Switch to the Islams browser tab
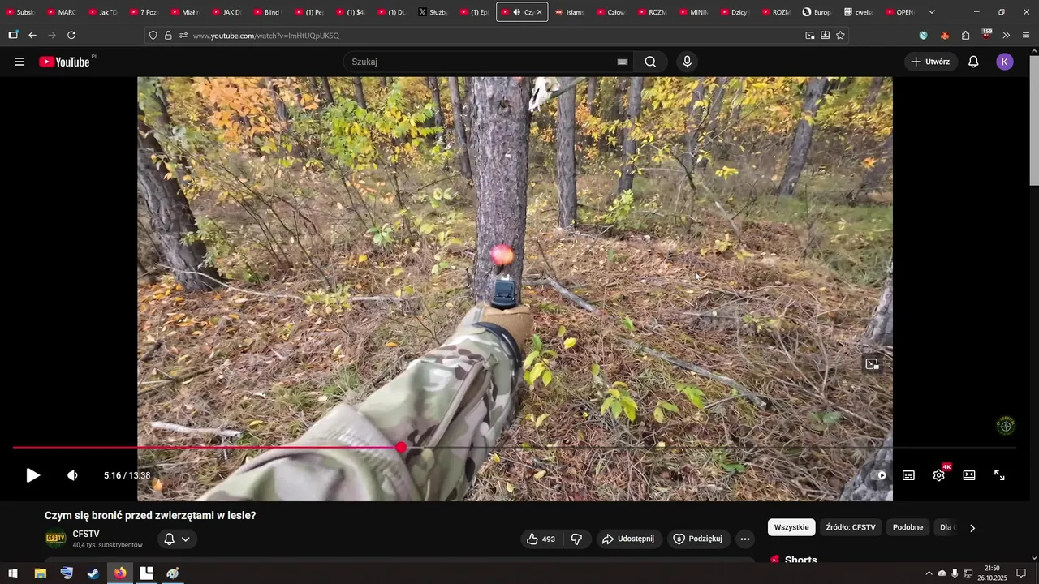Image resolution: width=1039 pixels, height=584 pixels. point(569,12)
